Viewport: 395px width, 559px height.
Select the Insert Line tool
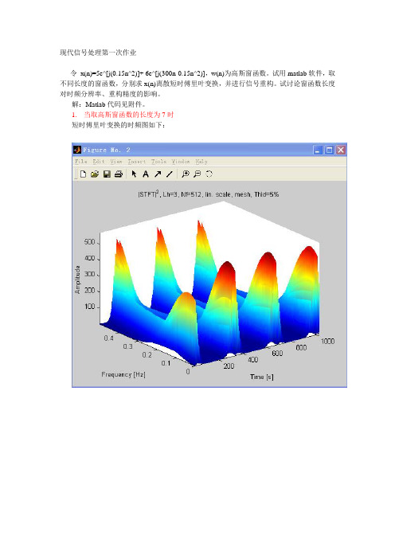click(x=170, y=174)
